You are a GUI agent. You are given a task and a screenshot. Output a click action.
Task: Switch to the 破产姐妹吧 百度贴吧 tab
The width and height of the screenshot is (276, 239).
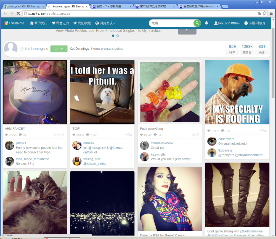155,7
